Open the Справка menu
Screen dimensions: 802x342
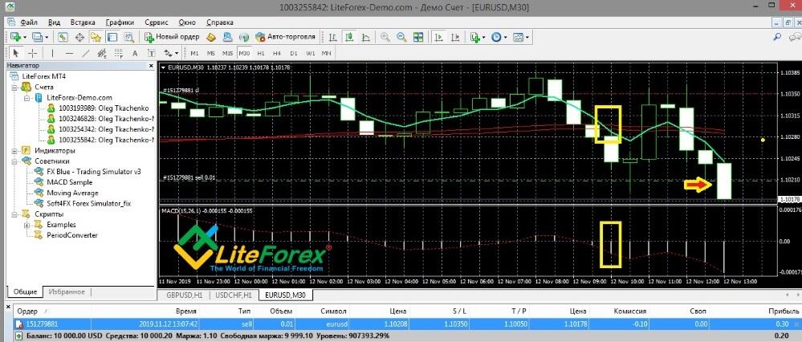click(x=220, y=22)
